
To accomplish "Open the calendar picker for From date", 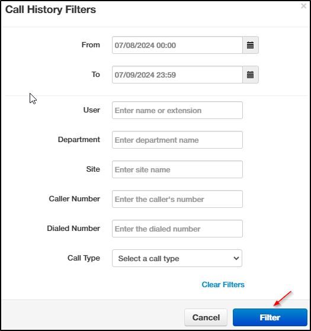I will (251, 45).
